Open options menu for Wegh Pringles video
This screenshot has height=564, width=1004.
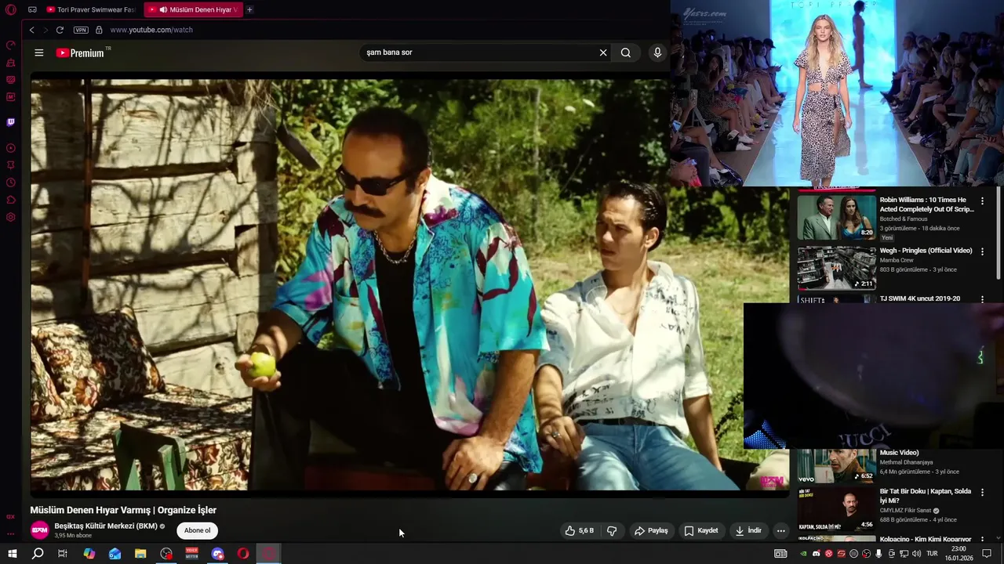click(x=982, y=251)
